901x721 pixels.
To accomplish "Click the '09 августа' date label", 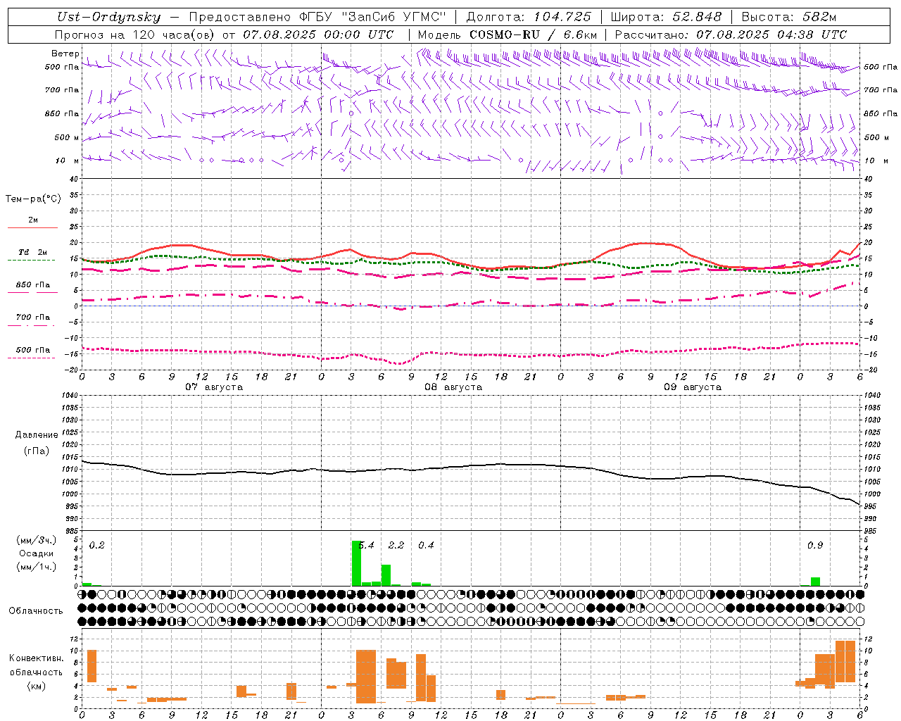I will 693,387.
